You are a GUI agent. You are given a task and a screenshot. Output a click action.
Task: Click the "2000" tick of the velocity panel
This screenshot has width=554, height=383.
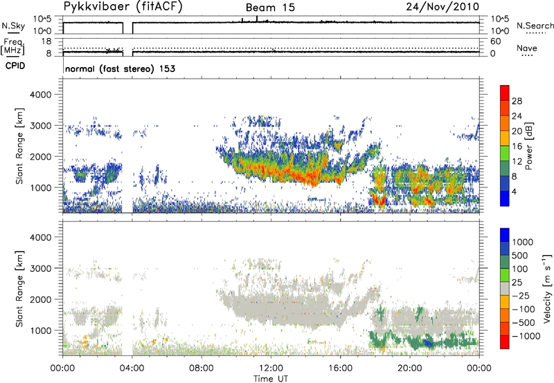40,299
